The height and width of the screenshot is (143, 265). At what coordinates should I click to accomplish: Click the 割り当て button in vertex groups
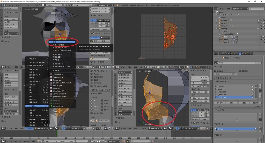click(219, 103)
